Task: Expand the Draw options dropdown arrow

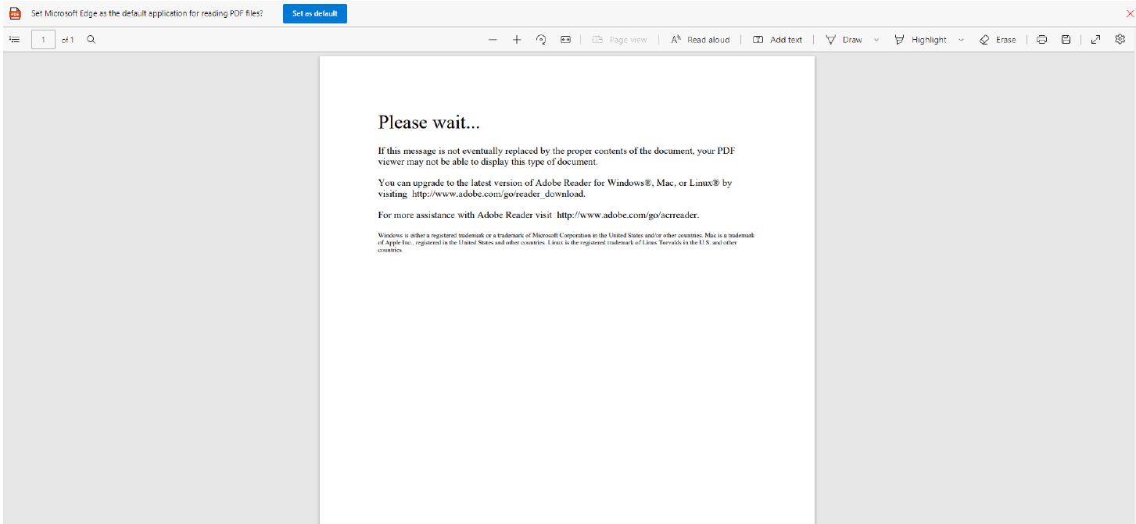Action: click(876, 40)
